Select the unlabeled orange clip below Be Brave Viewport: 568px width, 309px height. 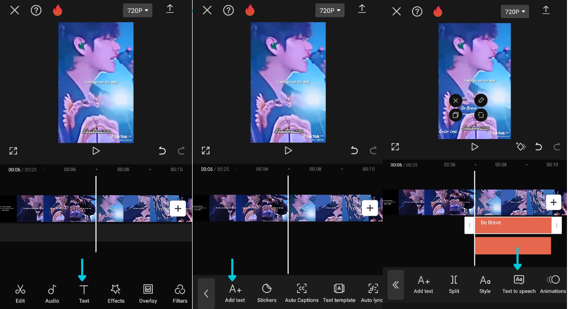click(x=513, y=246)
